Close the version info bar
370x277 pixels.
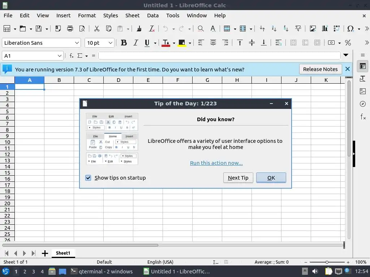[347, 69]
